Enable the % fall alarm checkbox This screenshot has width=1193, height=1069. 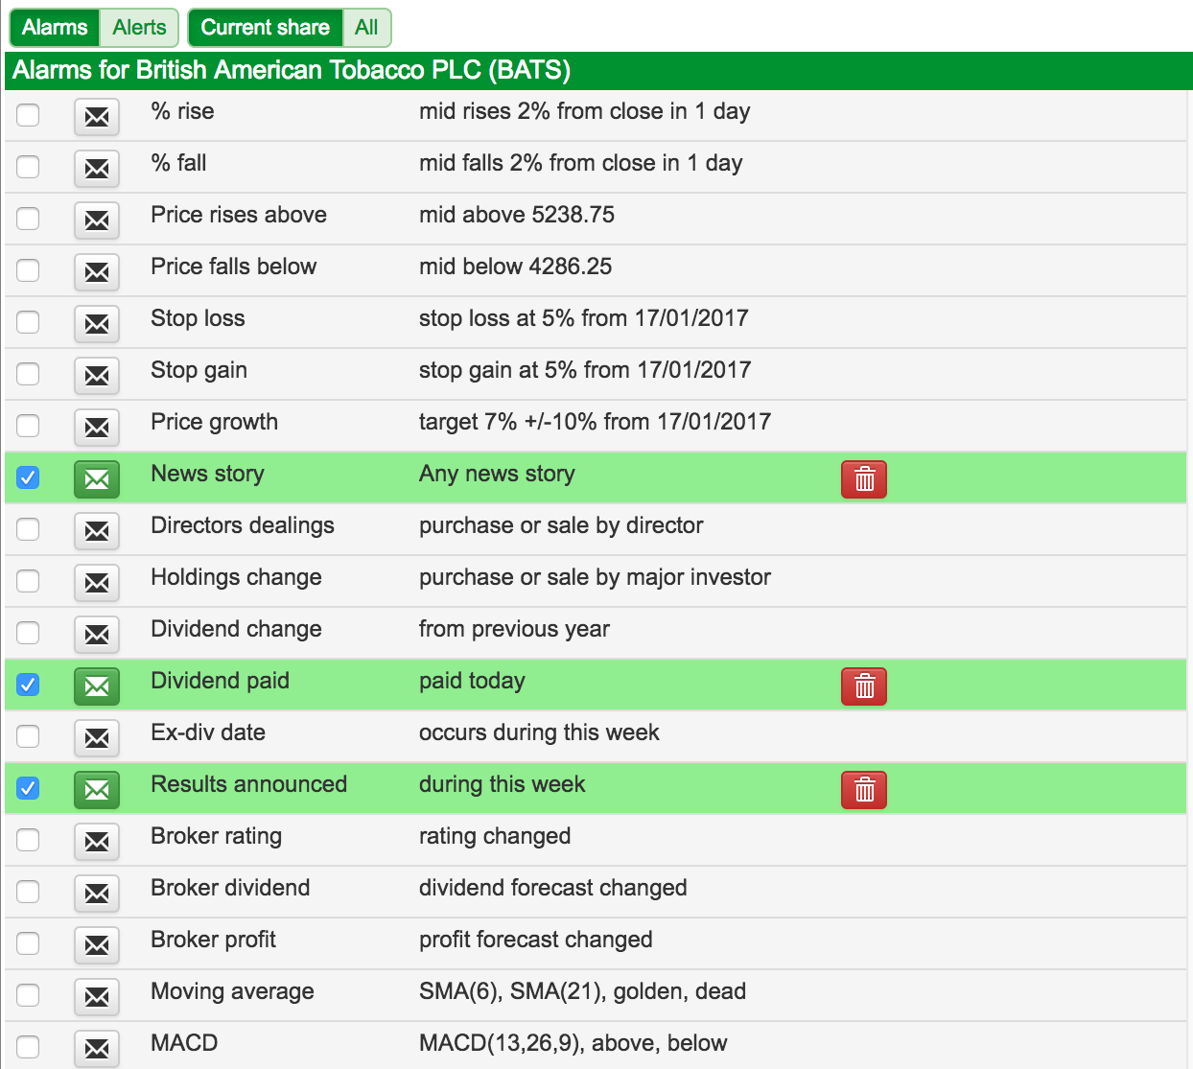pos(28,167)
